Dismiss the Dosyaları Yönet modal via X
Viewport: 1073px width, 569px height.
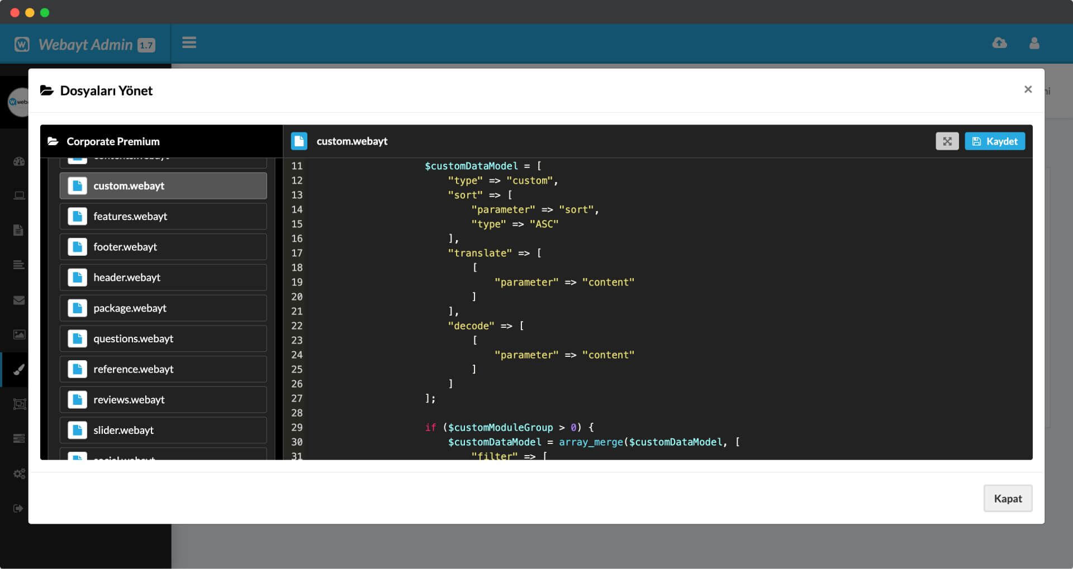click(x=1028, y=89)
